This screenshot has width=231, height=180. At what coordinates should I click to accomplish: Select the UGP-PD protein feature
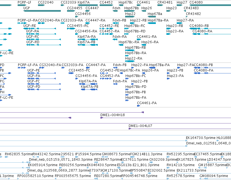coord(44,89)
